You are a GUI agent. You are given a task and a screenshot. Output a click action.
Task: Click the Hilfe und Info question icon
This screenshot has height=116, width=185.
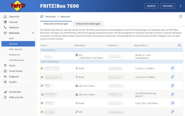[5, 97]
